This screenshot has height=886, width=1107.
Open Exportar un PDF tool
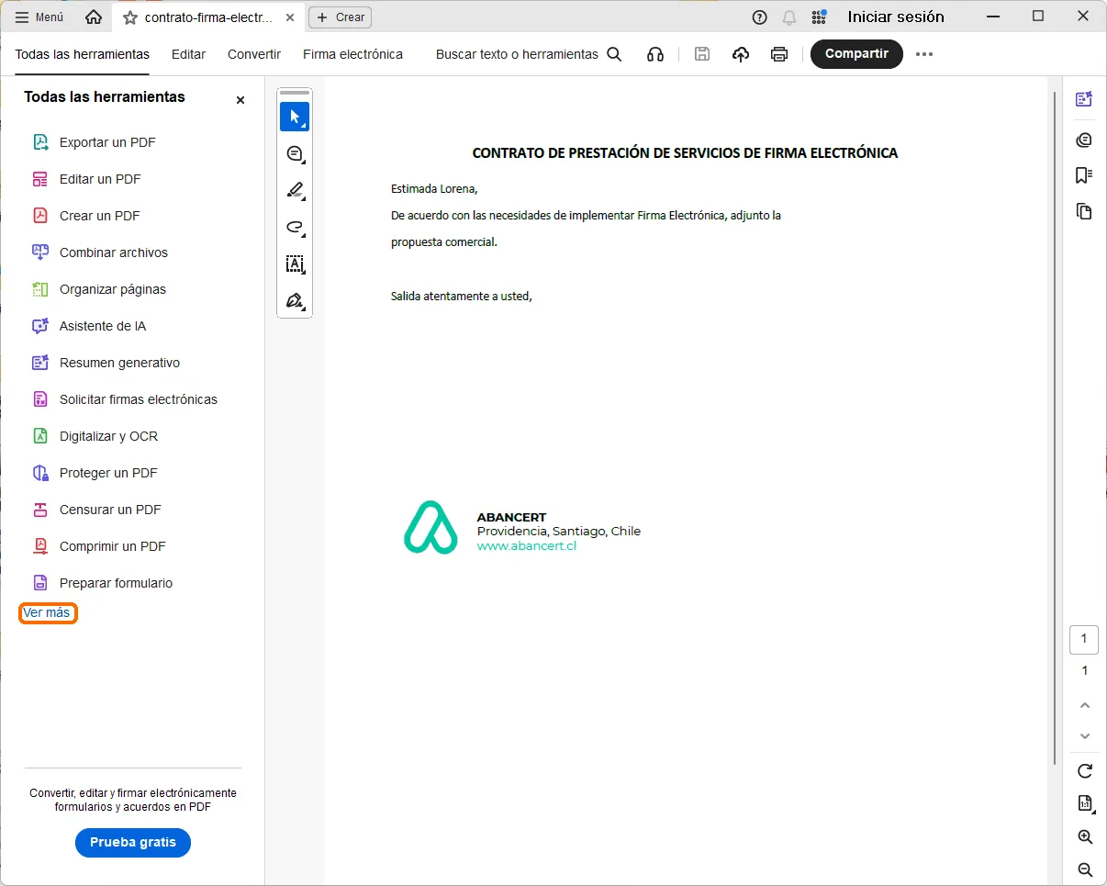click(107, 142)
